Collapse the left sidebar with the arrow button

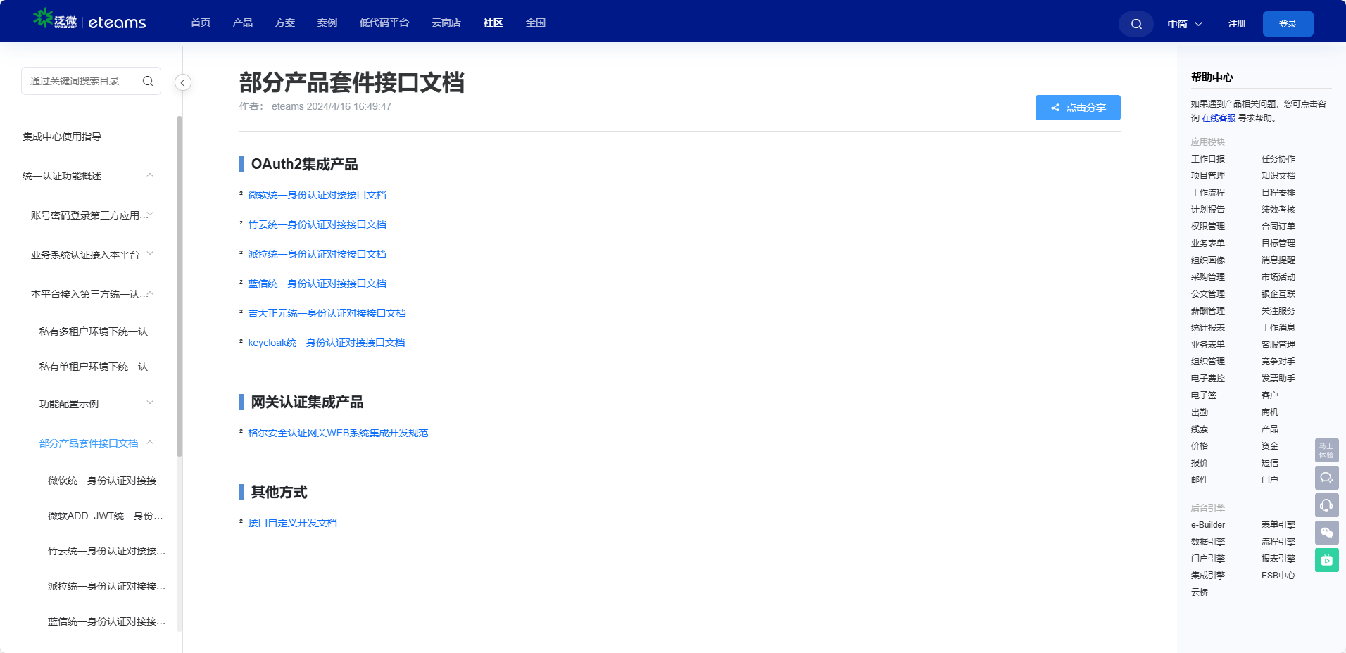tap(183, 82)
